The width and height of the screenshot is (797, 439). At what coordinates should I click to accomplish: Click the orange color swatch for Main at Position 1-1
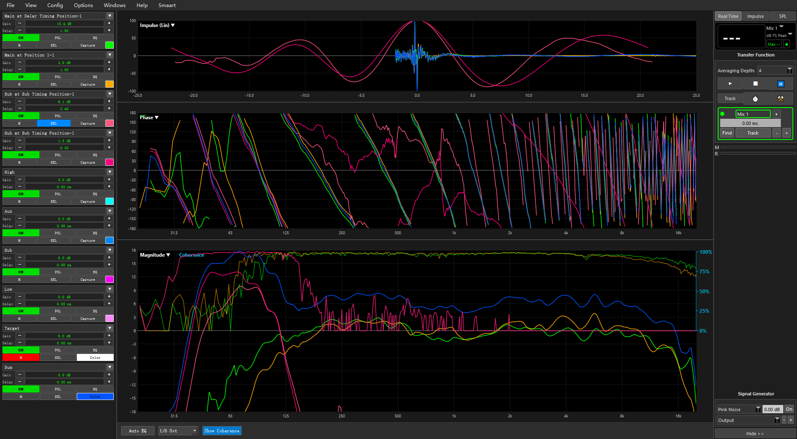click(110, 84)
